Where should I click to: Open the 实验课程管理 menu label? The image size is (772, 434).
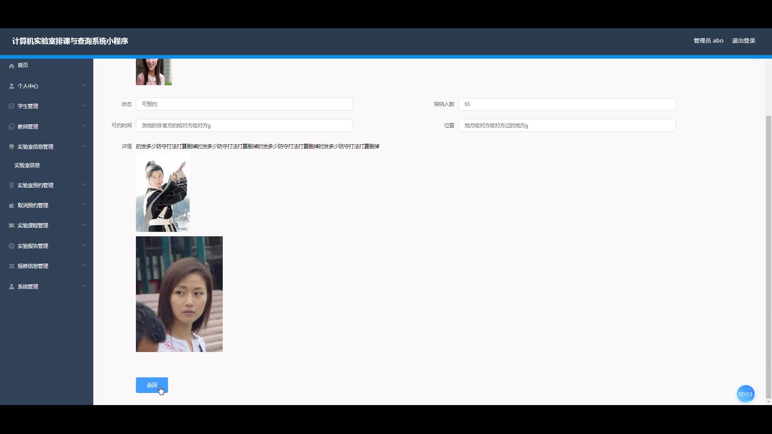(x=33, y=225)
